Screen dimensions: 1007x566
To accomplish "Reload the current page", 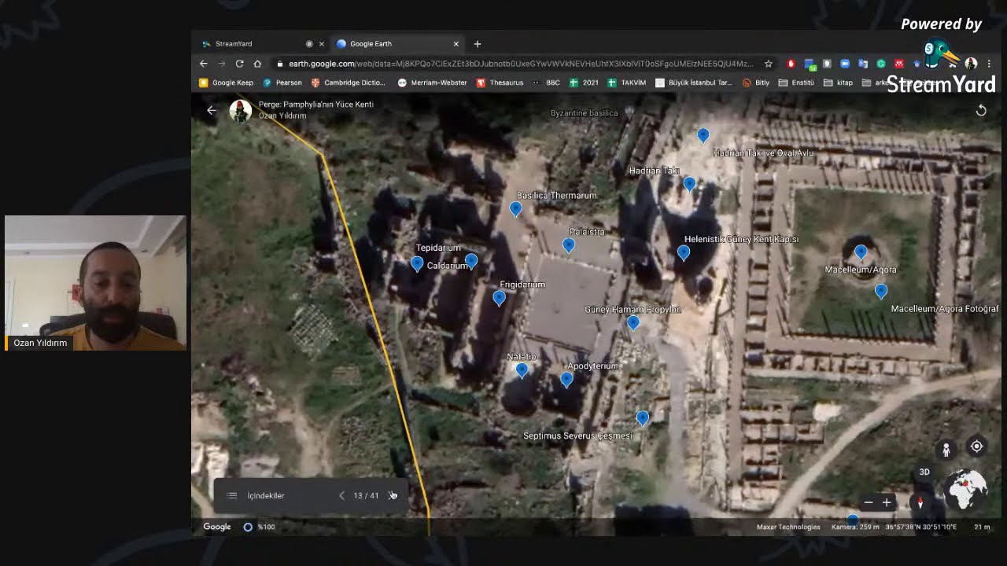I will pyautogui.click(x=239, y=64).
